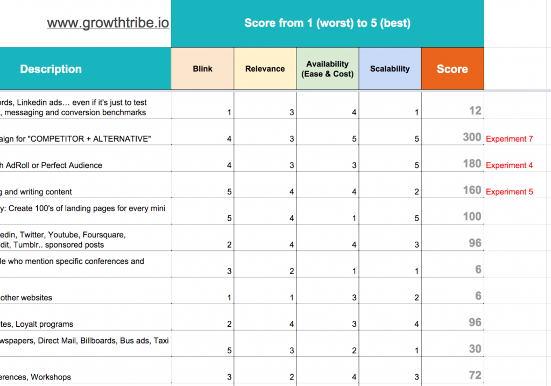Select the 'and writing content' description cell
551x386 pixels.
pos(86,185)
